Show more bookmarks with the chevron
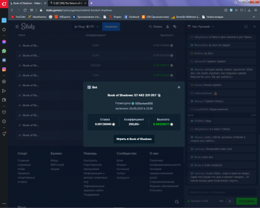This screenshot has height=208, width=260. point(254,17)
